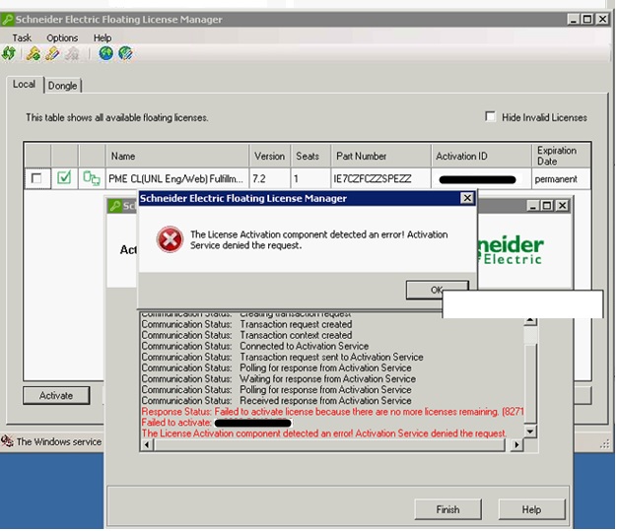The image size is (618, 531).
Task: Switch to the Dongle tab
Action: coord(62,86)
